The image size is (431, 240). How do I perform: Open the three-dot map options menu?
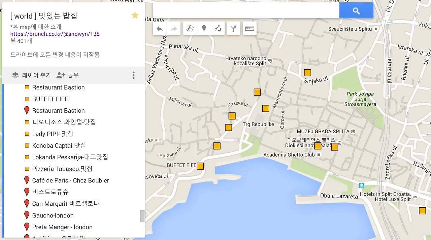tap(134, 75)
